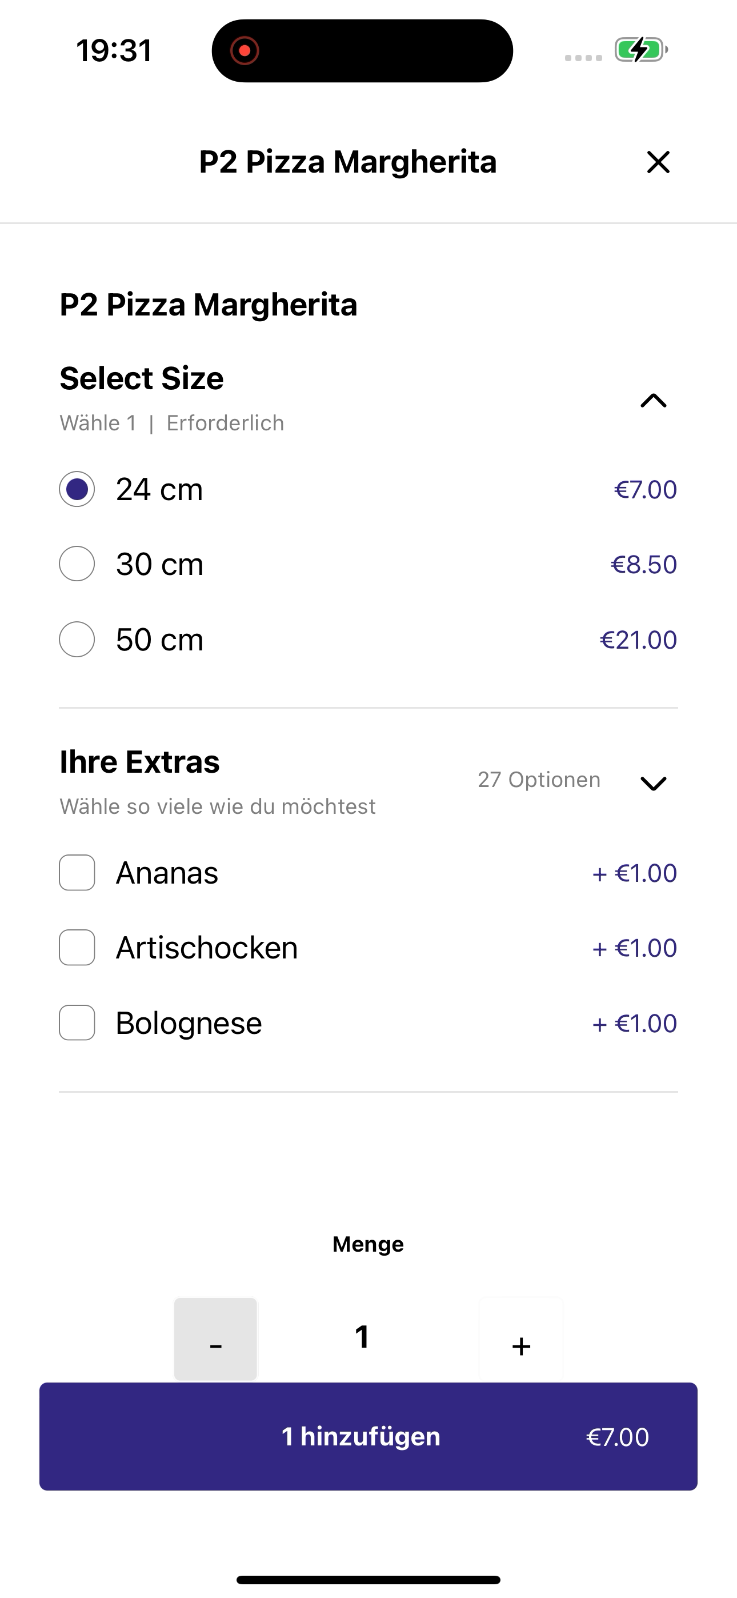Image resolution: width=737 pixels, height=1598 pixels.
Task: Tap the battery charging icon
Action: pos(640,50)
